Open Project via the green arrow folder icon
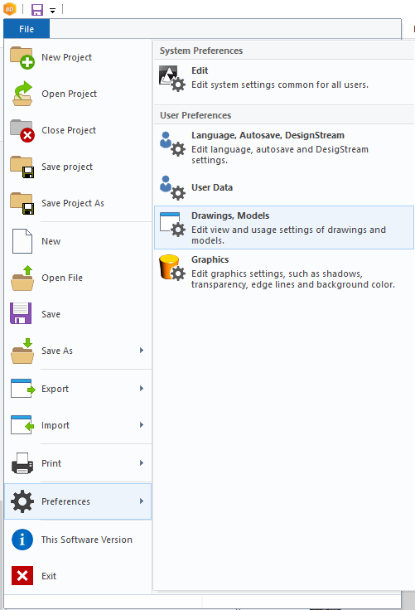The image size is (415, 610). coord(22,94)
